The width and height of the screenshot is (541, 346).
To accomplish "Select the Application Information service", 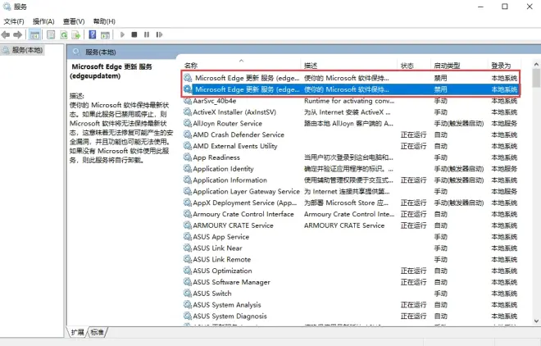I will [230, 180].
